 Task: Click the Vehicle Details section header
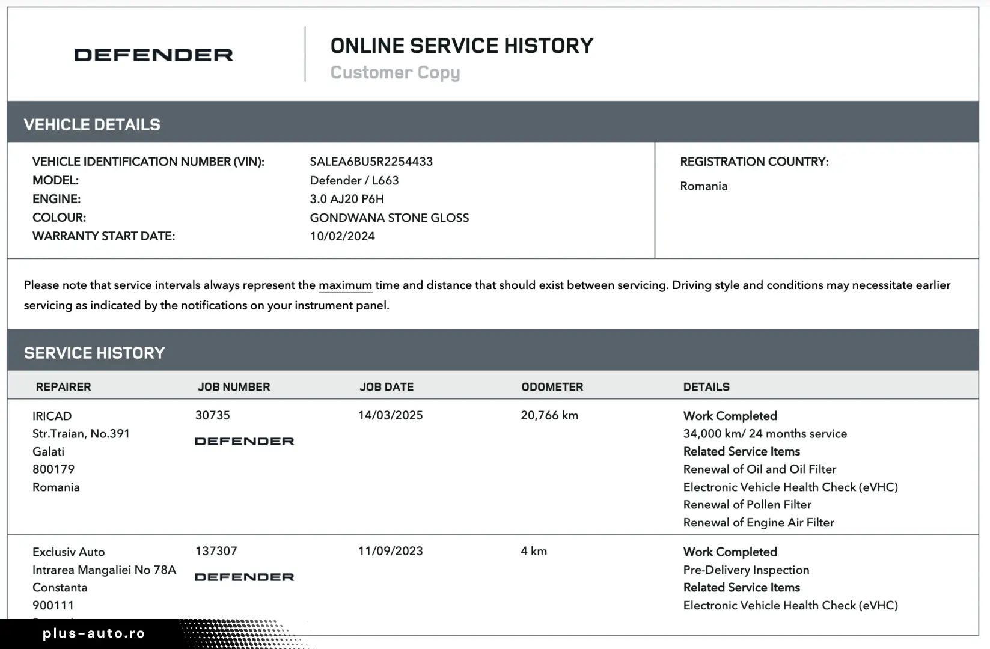click(92, 124)
